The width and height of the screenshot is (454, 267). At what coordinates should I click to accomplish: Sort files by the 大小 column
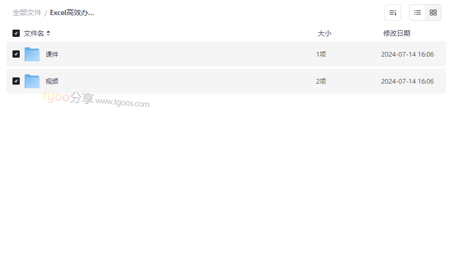(x=324, y=33)
